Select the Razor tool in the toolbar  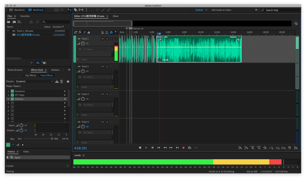(x=75, y=10)
